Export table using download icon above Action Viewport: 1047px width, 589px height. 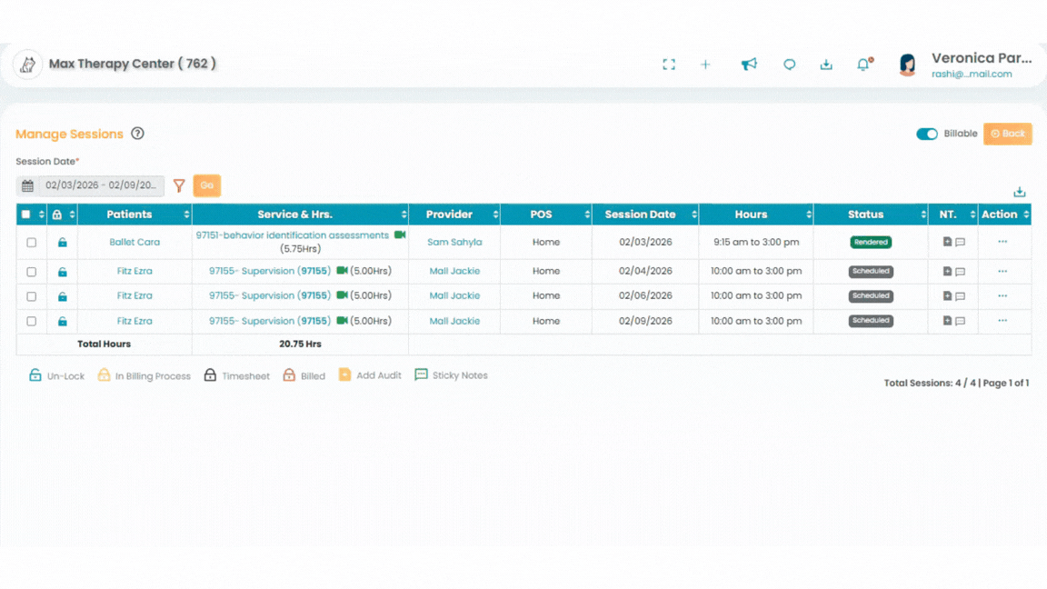pos(1020,192)
